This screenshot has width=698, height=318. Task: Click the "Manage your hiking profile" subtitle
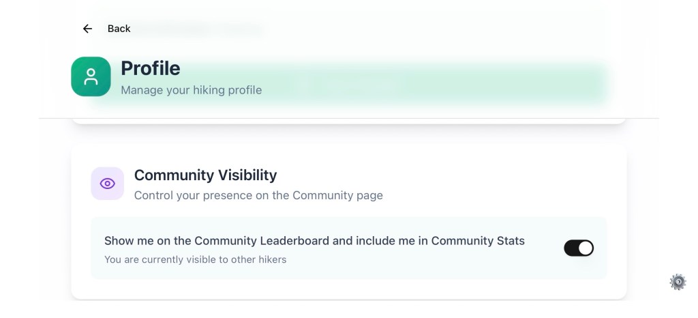click(x=191, y=90)
